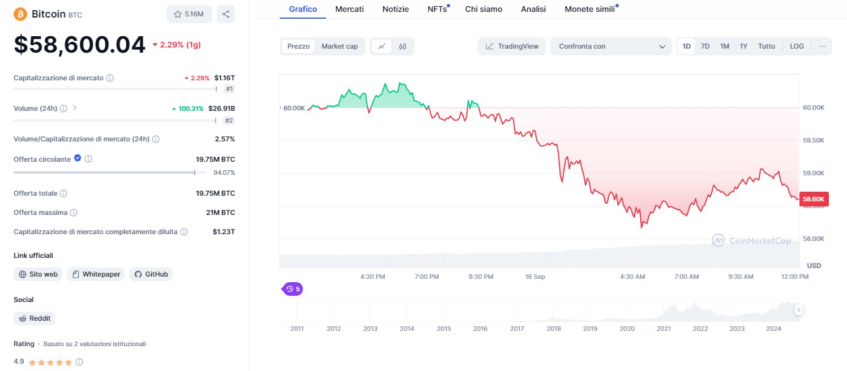Grab the timeline range slider handle
Viewport: 847px width, 371px height.
[x=798, y=310]
